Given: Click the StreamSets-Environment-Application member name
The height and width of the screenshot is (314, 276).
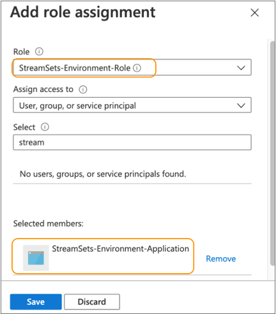Looking at the screenshot, I should (x=121, y=249).
